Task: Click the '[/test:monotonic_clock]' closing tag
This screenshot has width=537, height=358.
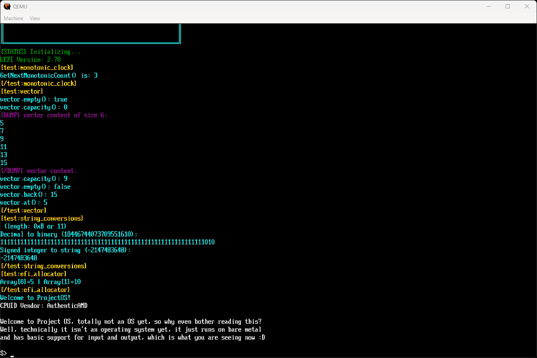Action: 38,83
